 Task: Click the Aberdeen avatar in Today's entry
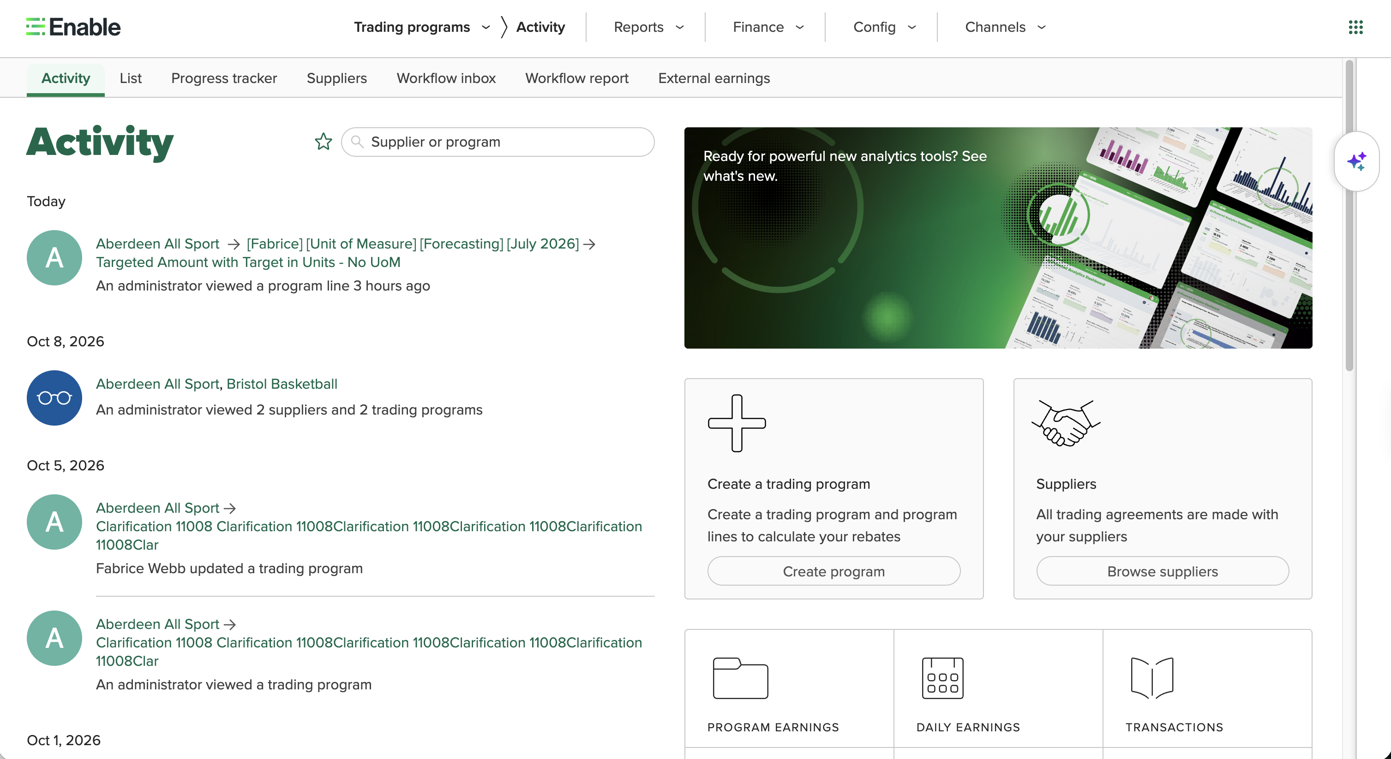point(54,257)
